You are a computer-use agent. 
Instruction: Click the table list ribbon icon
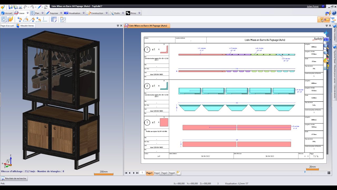(x=54, y=19)
